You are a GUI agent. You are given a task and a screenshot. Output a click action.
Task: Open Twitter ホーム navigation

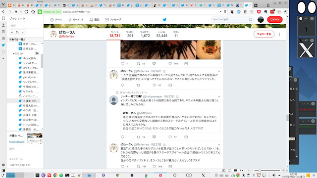[x=56, y=20]
